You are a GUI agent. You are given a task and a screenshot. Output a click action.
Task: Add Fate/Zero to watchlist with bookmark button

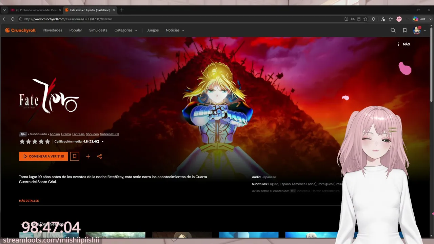75,156
